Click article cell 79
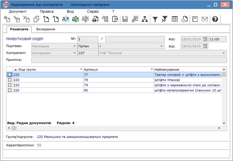The height and width of the screenshot is (161, 233). coord(118,85)
